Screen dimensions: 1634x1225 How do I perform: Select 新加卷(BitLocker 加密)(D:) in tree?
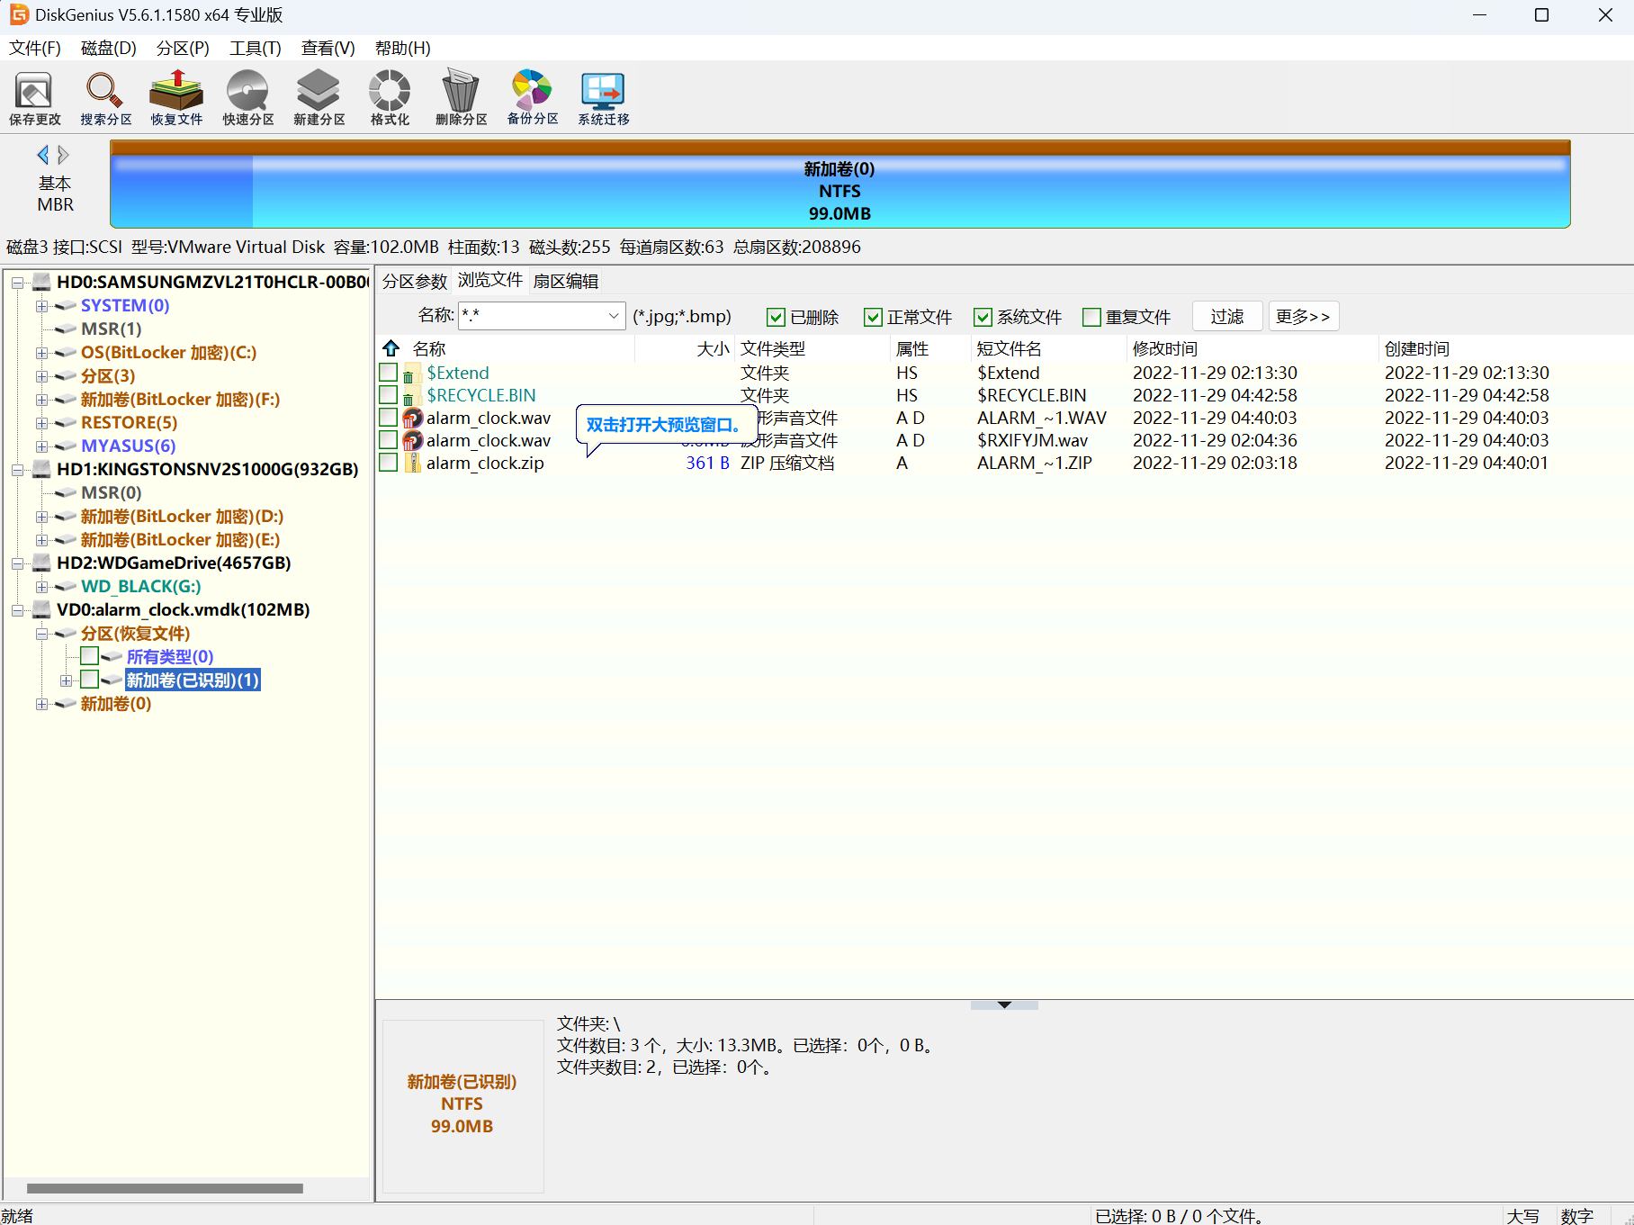[x=183, y=516]
